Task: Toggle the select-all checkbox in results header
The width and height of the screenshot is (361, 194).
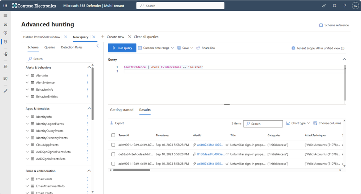Action: point(113,135)
